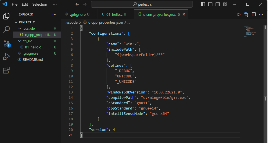Open .gitignore in the Explorer tree

[x=37, y=53]
